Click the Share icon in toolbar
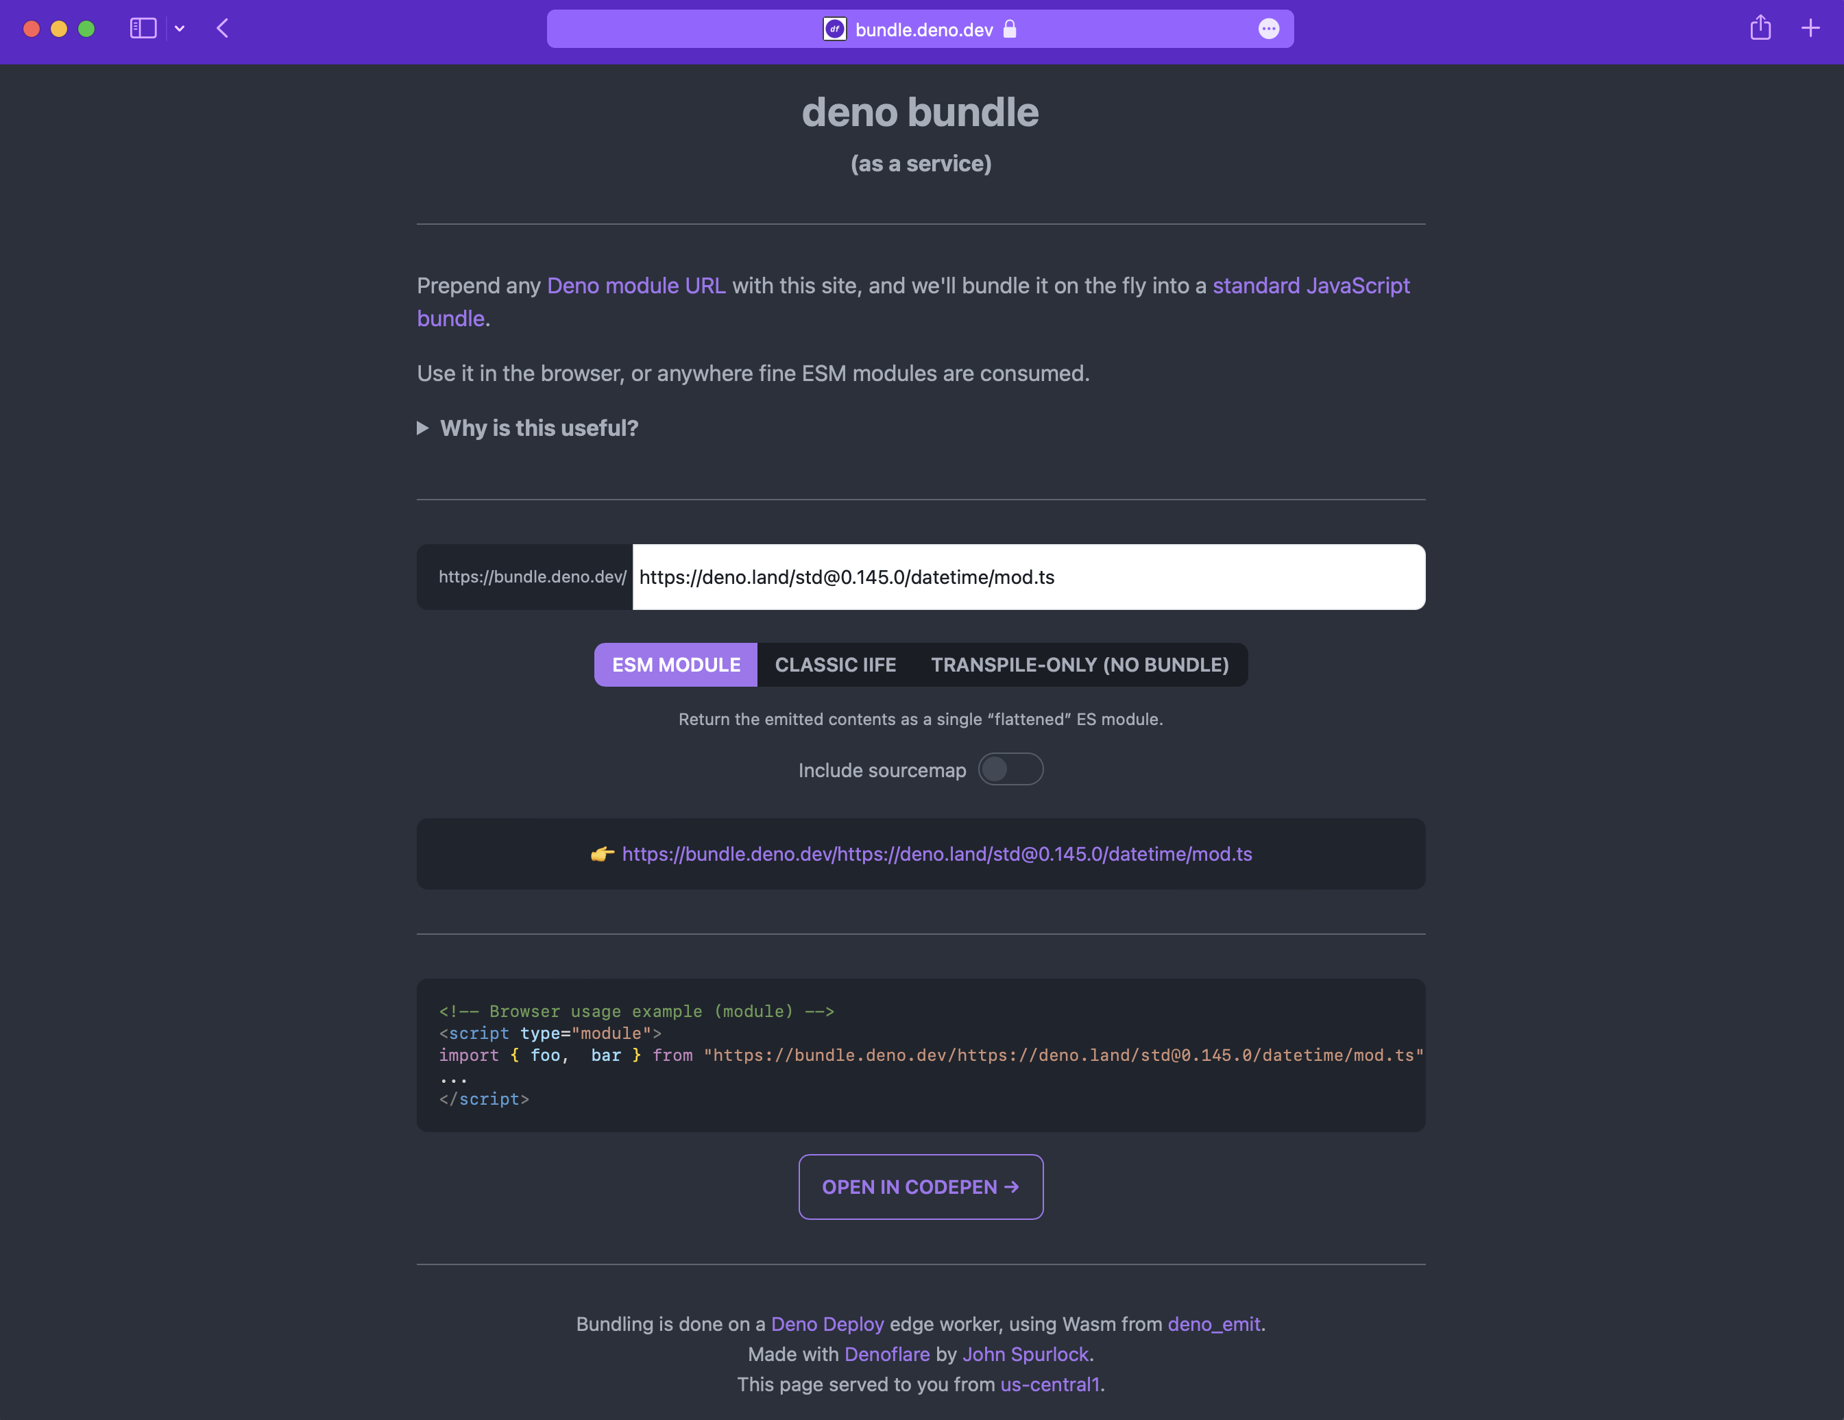This screenshot has width=1844, height=1420. click(x=1760, y=29)
